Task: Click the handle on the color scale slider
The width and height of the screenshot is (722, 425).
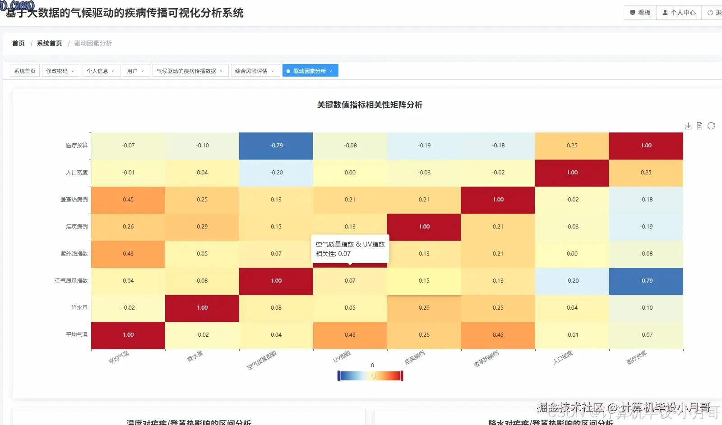Action: (x=373, y=375)
